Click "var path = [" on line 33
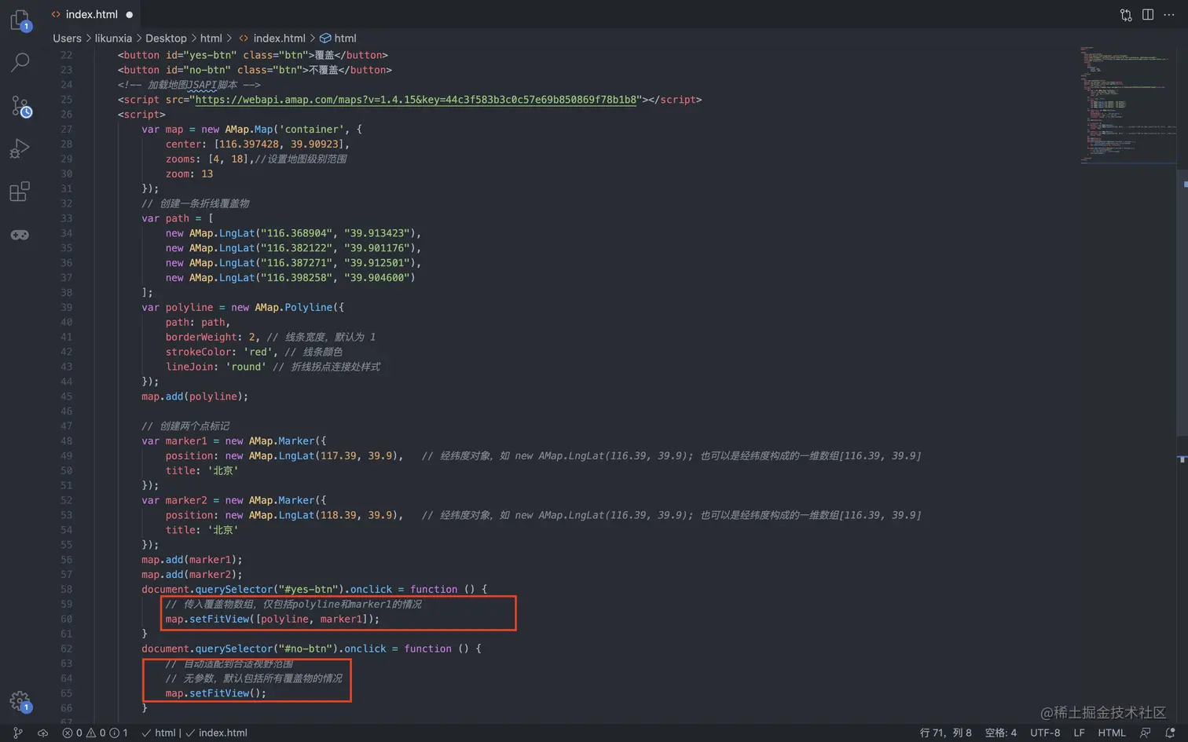The height and width of the screenshot is (742, 1188). click(x=178, y=218)
